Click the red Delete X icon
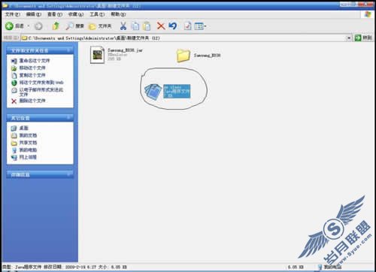The image size is (376, 272). pyautogui.click(x=161, y=26)
